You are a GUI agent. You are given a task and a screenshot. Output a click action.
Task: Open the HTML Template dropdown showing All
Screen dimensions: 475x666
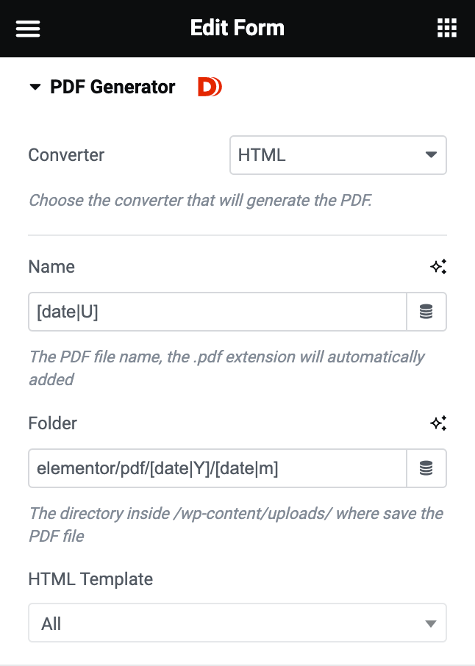point(237,624)
